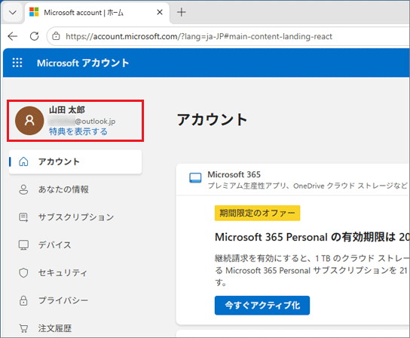
Task: Open the Microsoft app launcher grid
Action: click(17, 63)
